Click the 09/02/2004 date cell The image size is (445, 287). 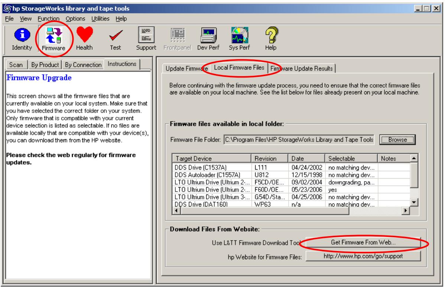click(307, 182)
